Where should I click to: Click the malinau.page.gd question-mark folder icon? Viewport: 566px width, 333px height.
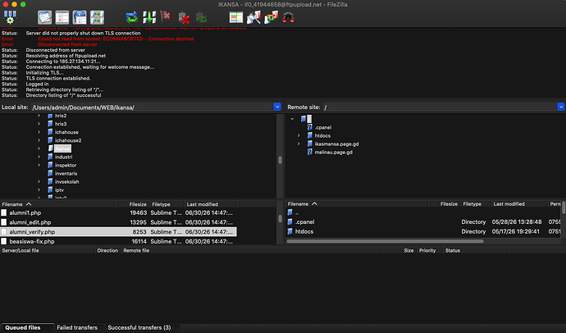(310, 153)
